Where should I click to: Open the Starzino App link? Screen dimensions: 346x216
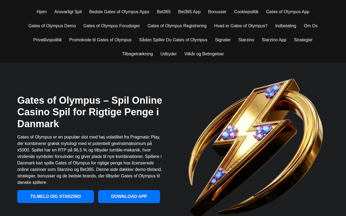pyautogui.click(x=274, y=40)
